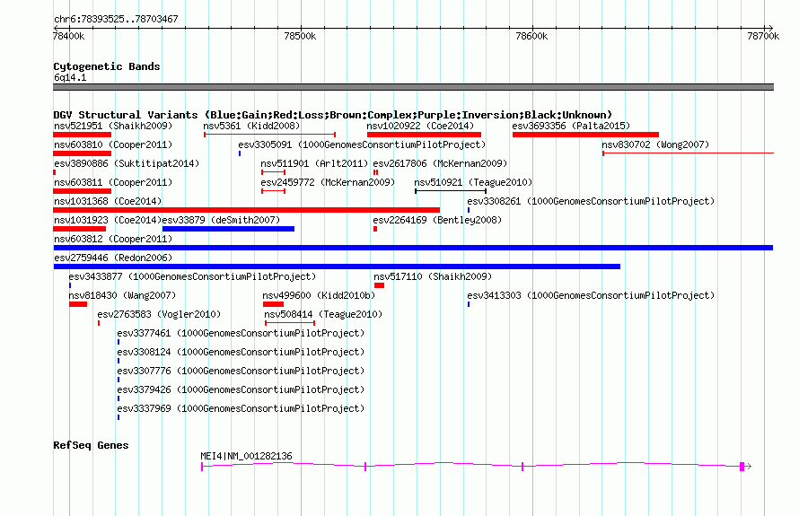The width and height of the screenshot is (799, 516).
Task: Click the red bar under nsv499600
Action: click(273, 304)
